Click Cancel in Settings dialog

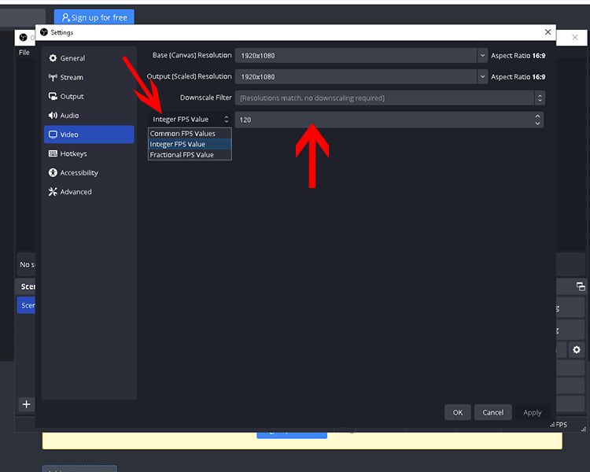coord(493,412)
